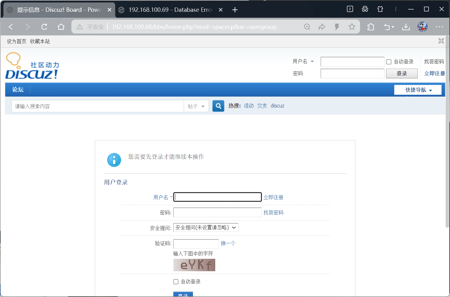The height and width of the screenshot is (297, 450).
Task: Check 自动登录 next to the header login fields
Action: [x=389, y=62]
